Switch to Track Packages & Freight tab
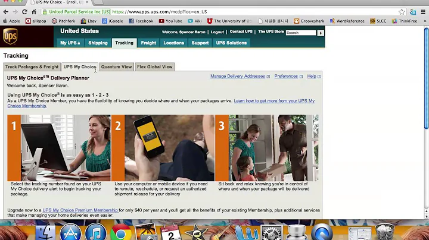The image size is (429, 240). [32, 67]
